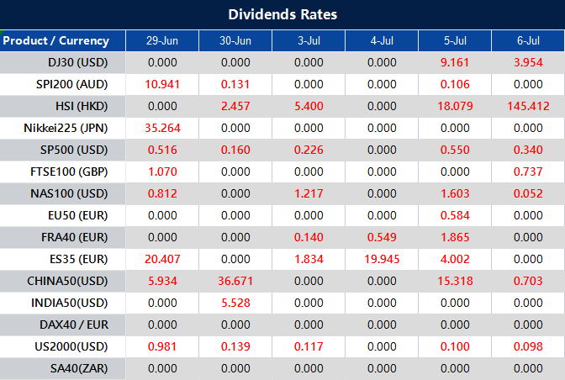This screenshot has height=380, width=565.
Task: Click the FTSE100 (GBP) row label
Action: (74, 172)
